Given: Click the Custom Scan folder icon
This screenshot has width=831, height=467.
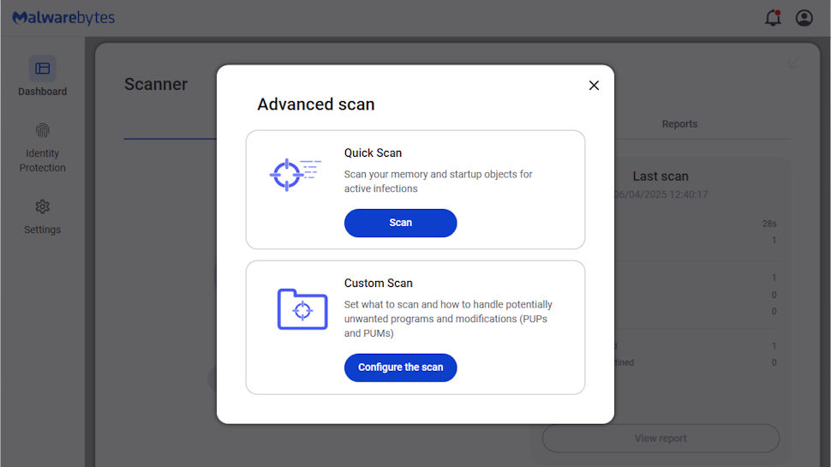Looking at the screenshot, I should tap(302, 309).
